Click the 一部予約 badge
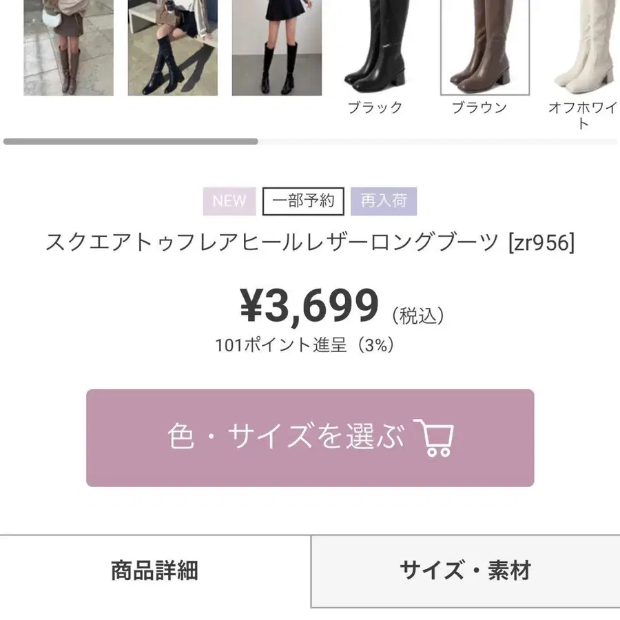This screenshot has height=620, width=620. pos(303,201)
